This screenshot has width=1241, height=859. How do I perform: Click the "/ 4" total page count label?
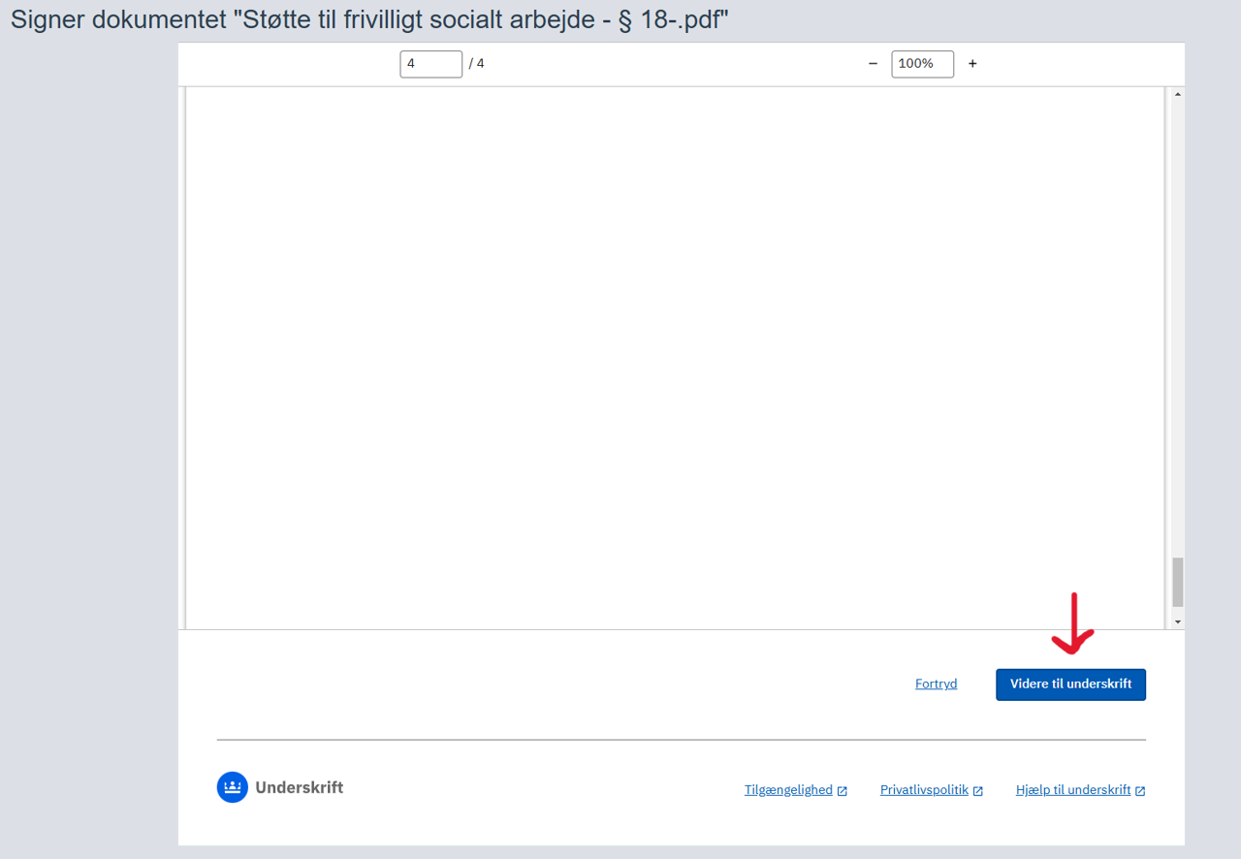point(476,64)
